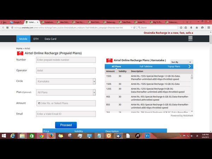212x159 pixels.
Task: Open the Sort By dropdown
Action: pyautogui.click(x=182, y=62)
